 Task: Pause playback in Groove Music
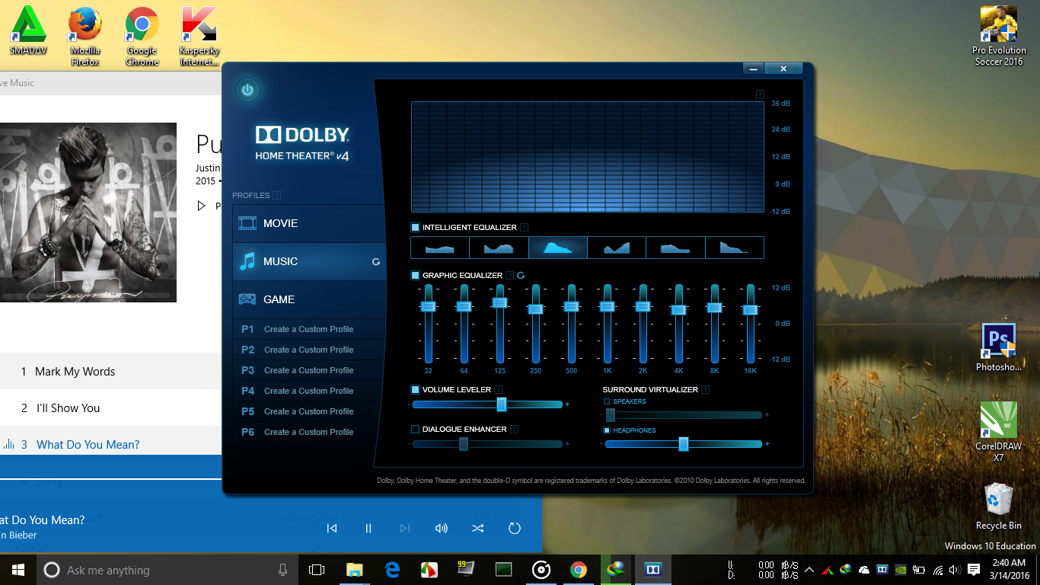368,528
